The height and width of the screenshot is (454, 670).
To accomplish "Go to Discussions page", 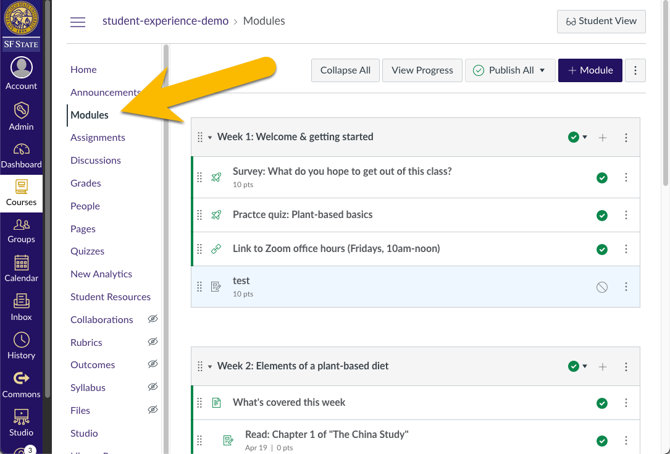I will click(96, 161).
